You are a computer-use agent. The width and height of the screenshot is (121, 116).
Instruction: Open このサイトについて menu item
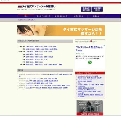coord(43,16)
